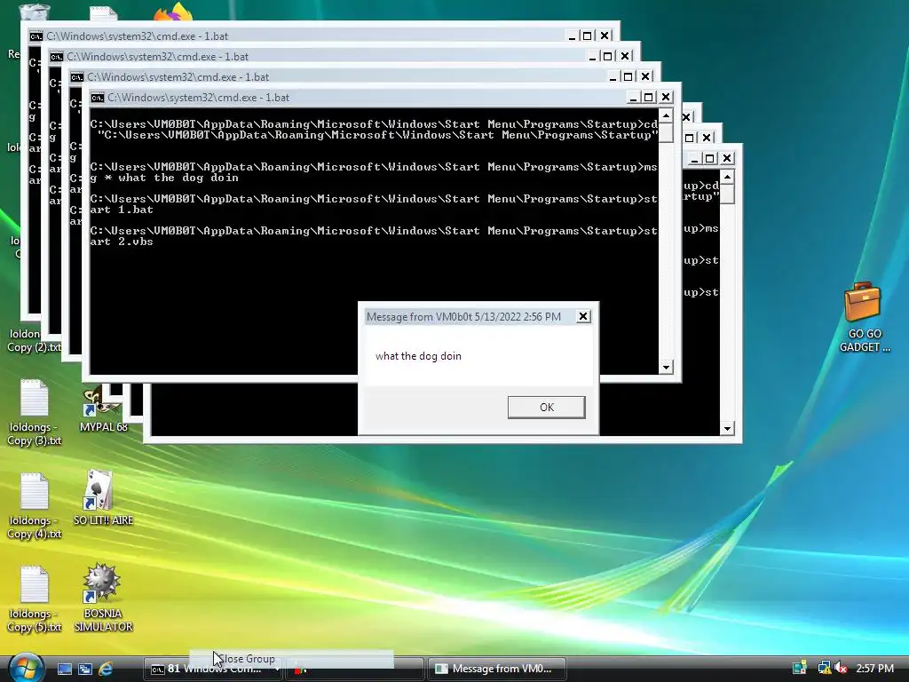The image size is (909, 682).
Task: Close the Message from VM0b0t dialog
Action: [583, 316]
